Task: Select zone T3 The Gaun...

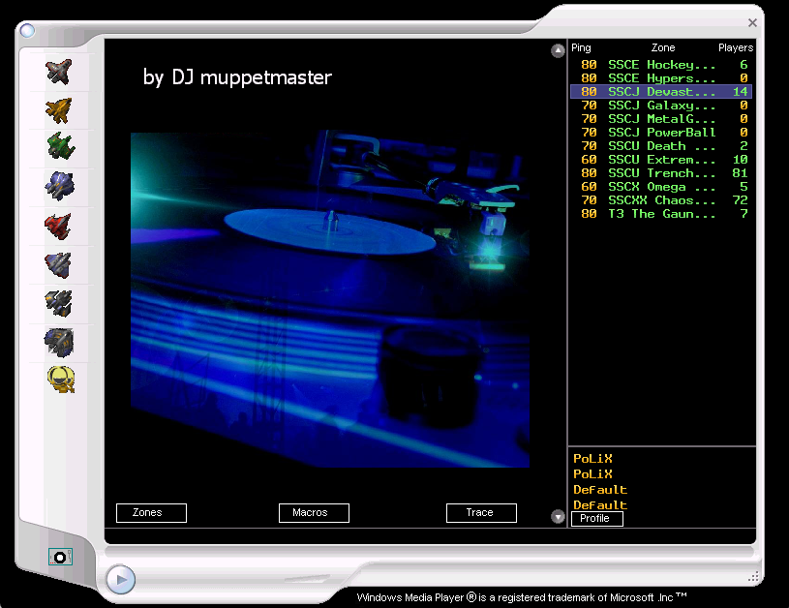Action: point(661,214)
